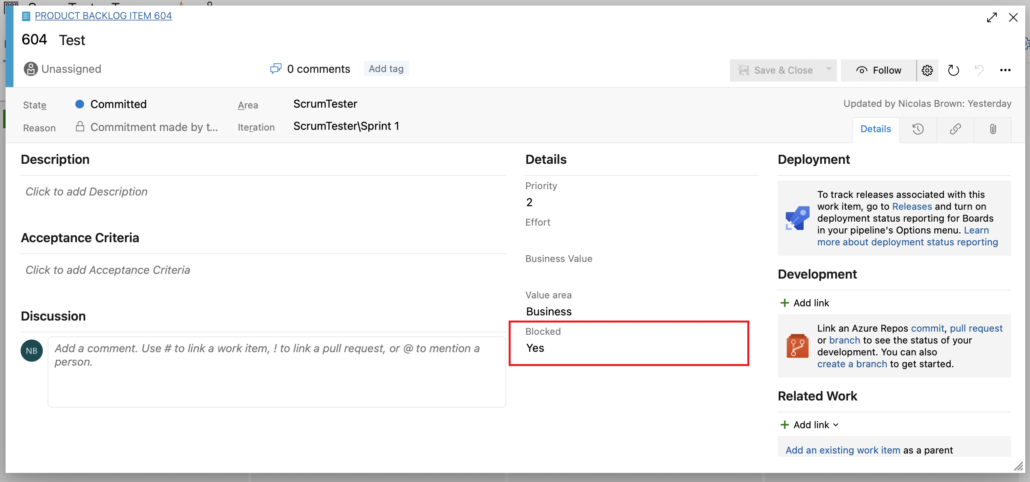The image size is (1030, 482).
Task: Click the Add tag button
Action: (386, 68)
